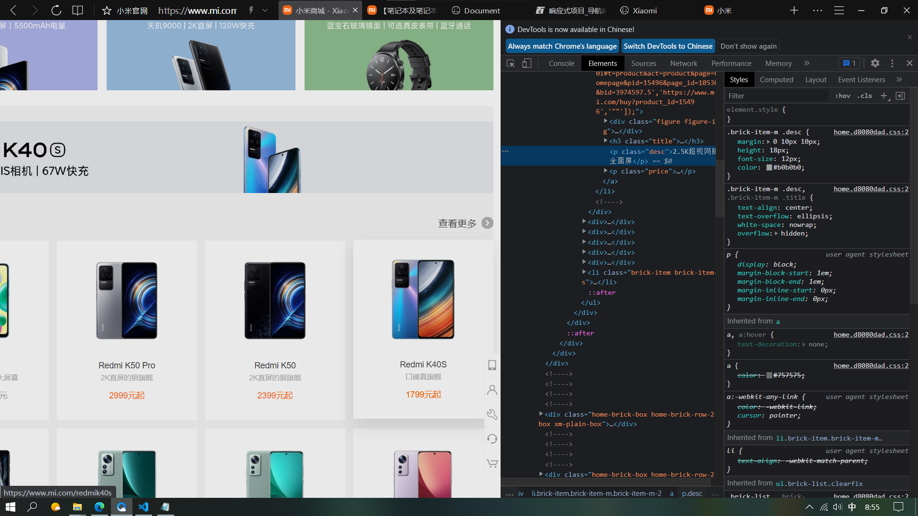Click the personal center user icon
Viewport: 918px width, 516px height.
492,390
